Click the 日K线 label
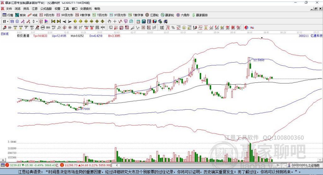Viewport: 323px width, 175px height. [x=4, y=34]
